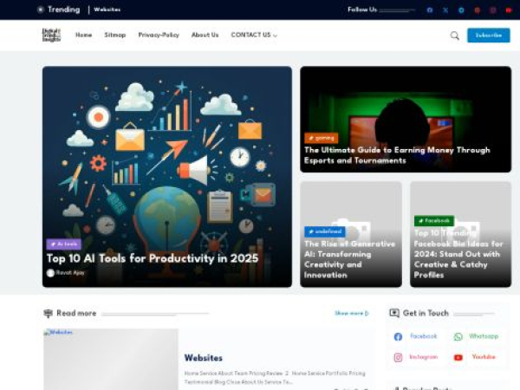
Task: Open the Instagram icon in the top bar
Action: click(492, 10)
